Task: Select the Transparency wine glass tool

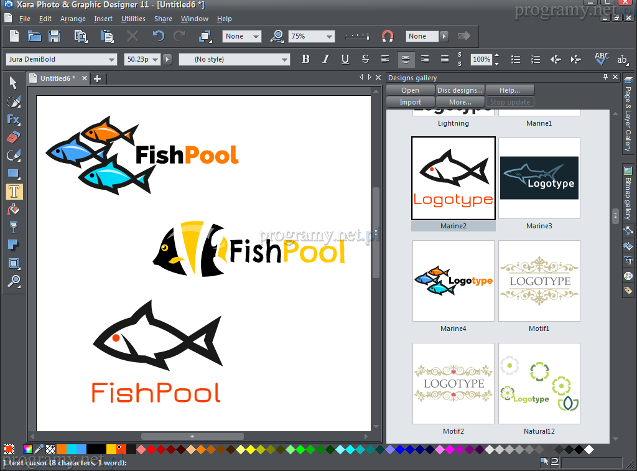Action: coord(14,227)
